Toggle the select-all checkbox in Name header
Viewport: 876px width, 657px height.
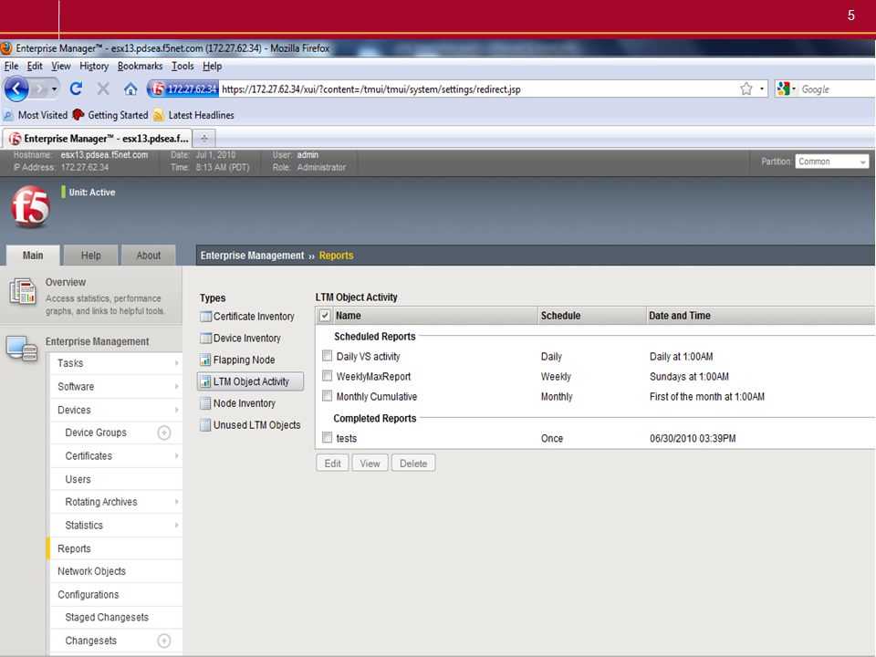click(325, 315)
